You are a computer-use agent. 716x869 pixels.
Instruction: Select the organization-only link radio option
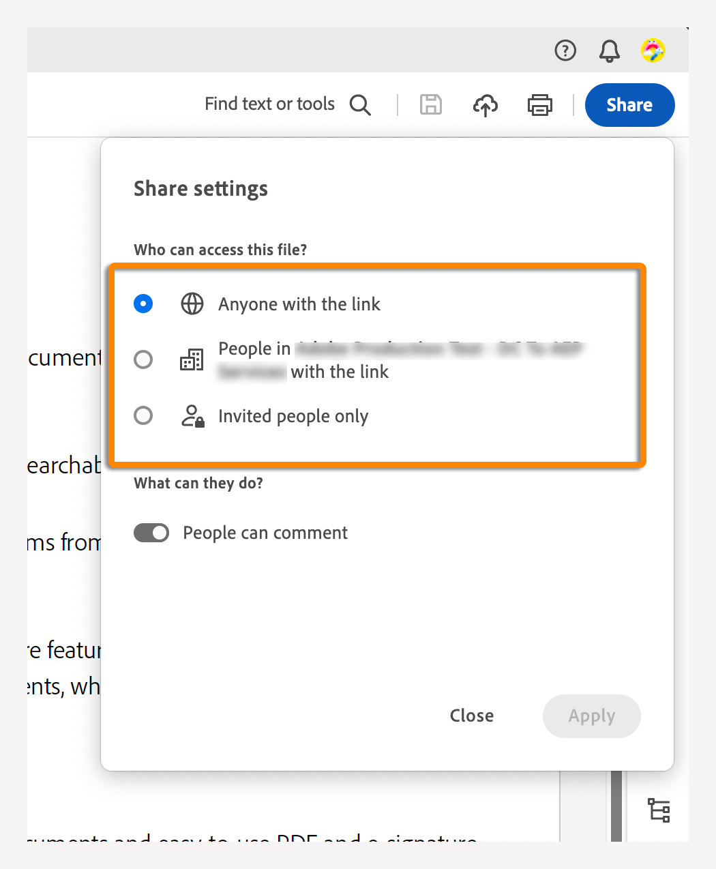(x=143, y=359)
